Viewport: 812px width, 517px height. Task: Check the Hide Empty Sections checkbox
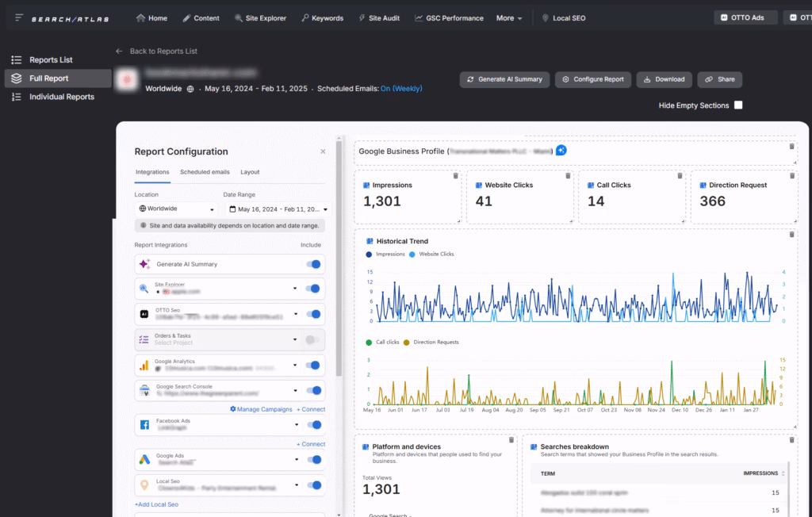[x=738, y=105]
